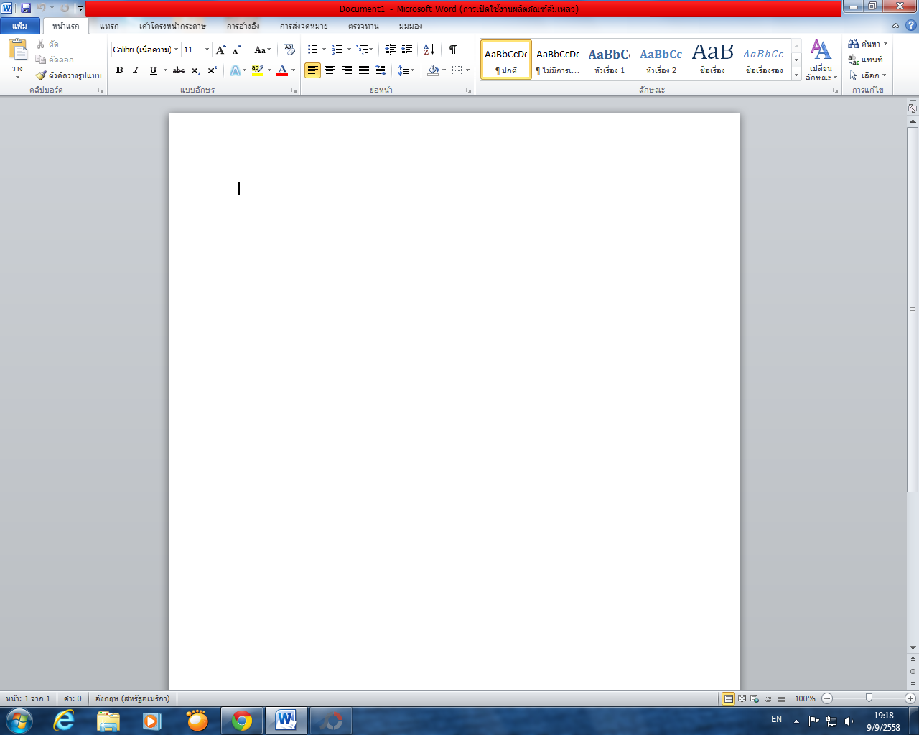Toggle justify alignment
The height and width of the screenshot is (735, 919).
point(364,70)
